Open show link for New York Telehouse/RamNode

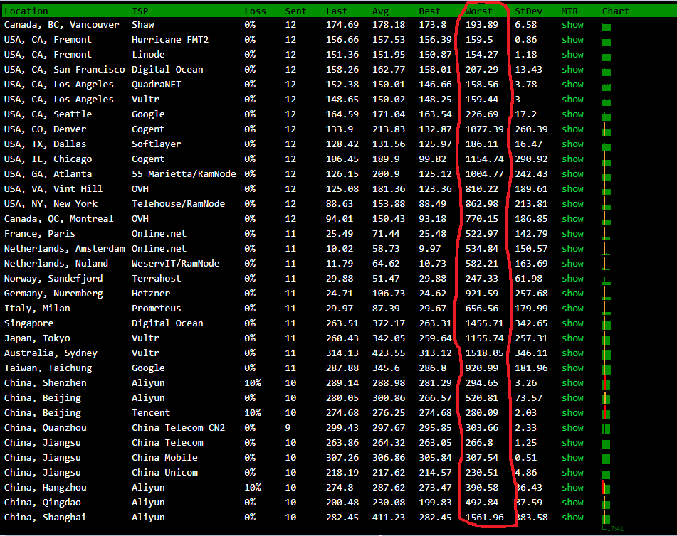[572, 204]
